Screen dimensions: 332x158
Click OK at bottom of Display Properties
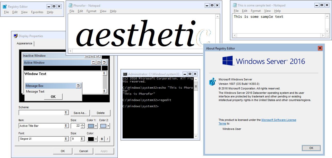[x=63, y=151]
